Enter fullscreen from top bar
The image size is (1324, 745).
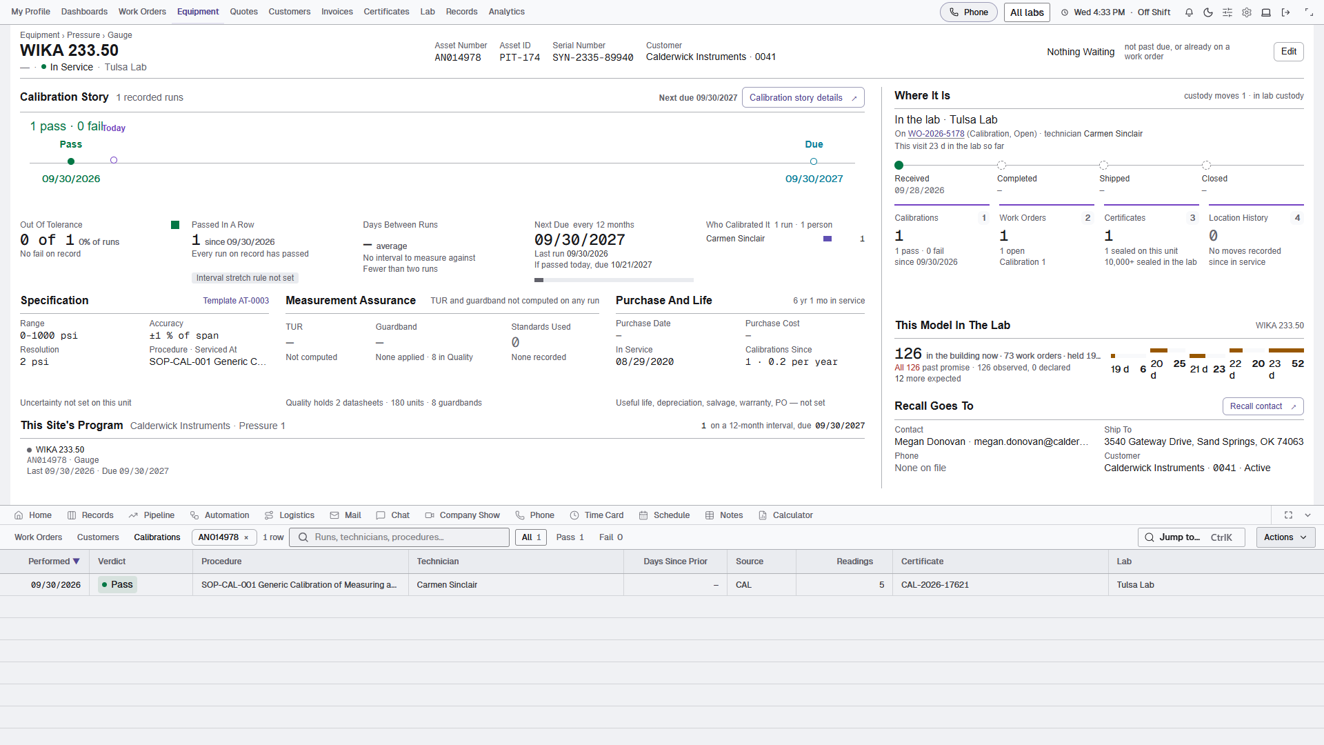click(1309, 12)
